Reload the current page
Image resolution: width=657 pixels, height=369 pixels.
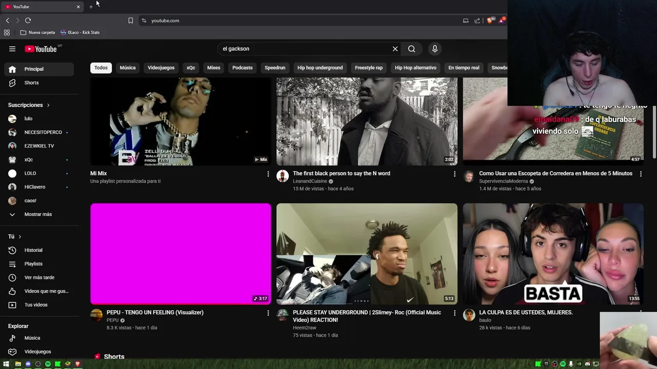coord(28,20)
